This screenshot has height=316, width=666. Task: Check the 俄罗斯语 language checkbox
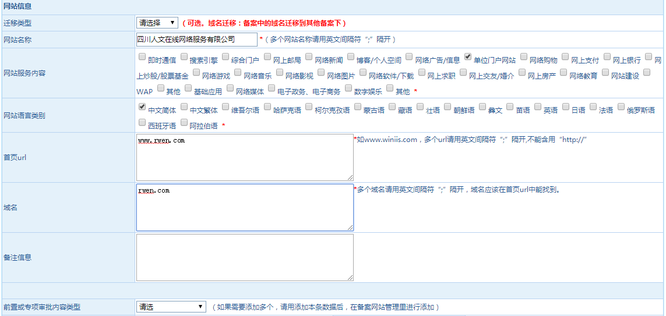[x=621, y=107]
